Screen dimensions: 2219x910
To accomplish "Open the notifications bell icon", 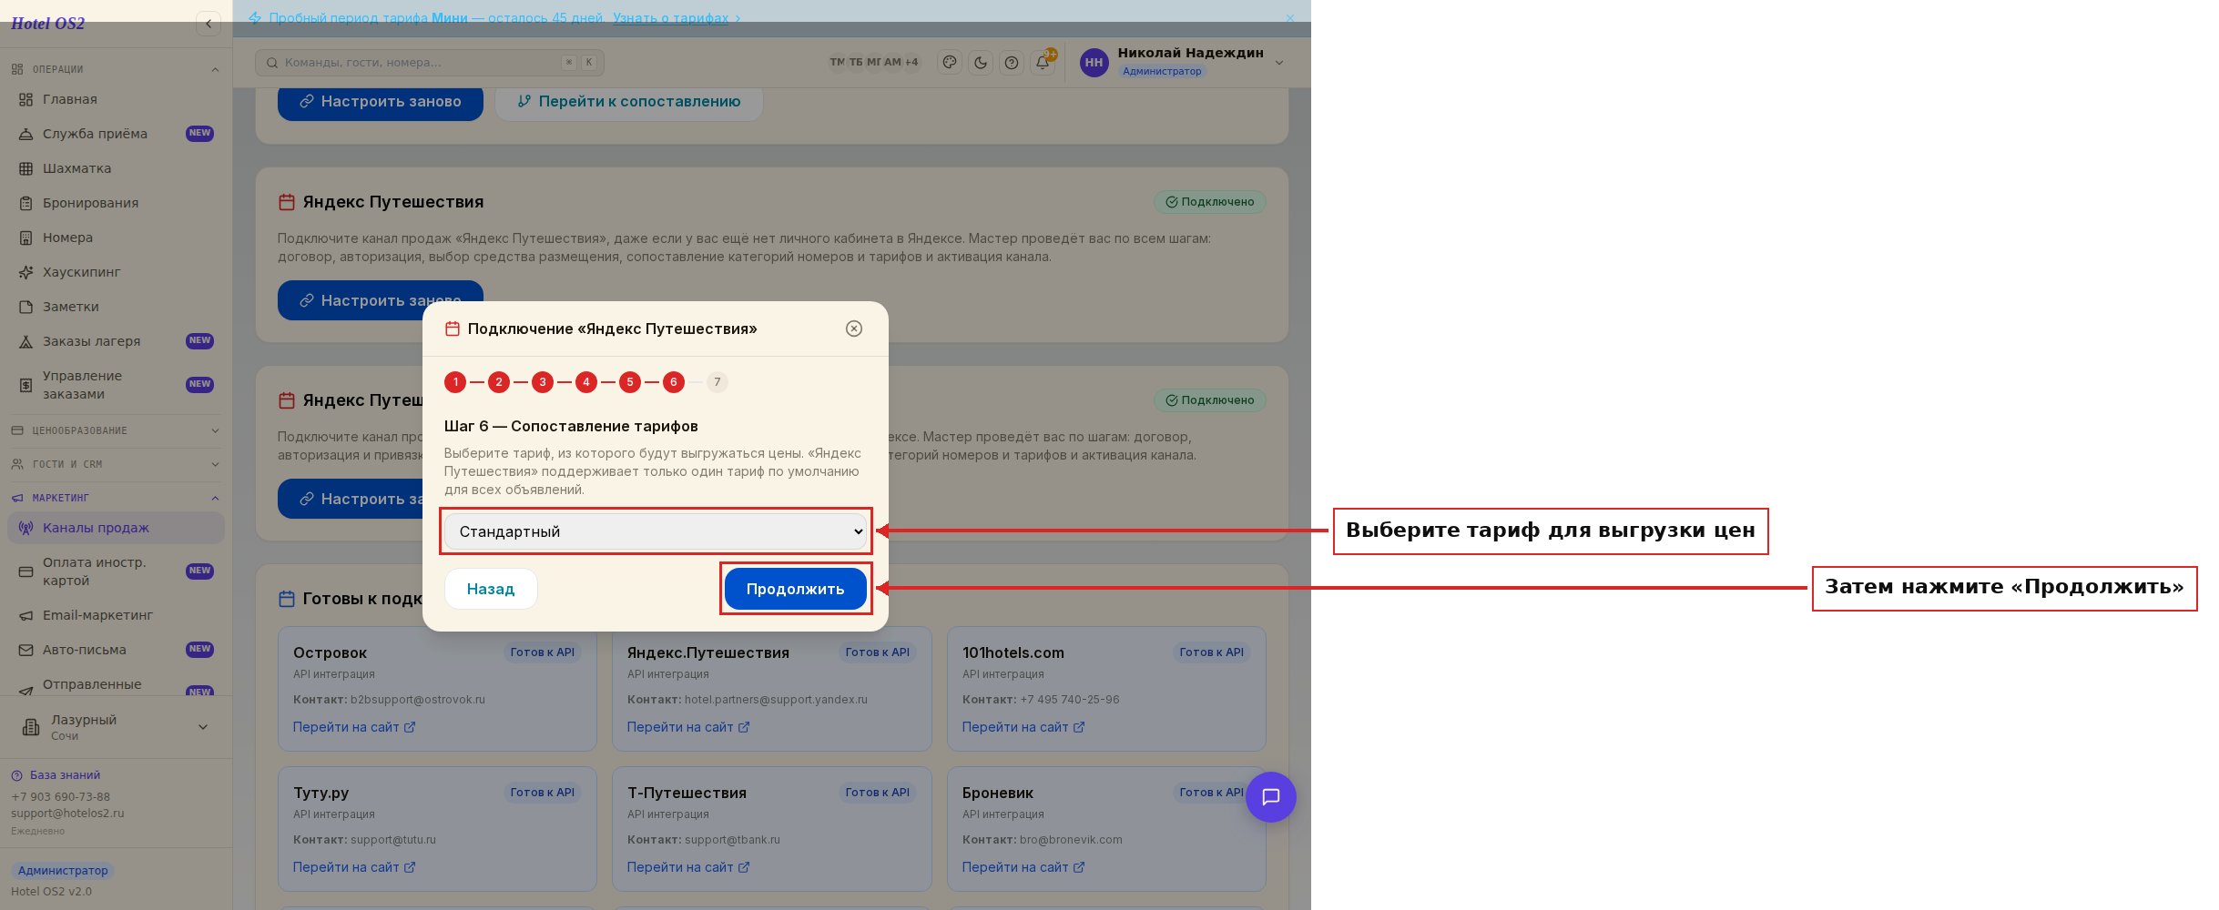I will 1043,63.
